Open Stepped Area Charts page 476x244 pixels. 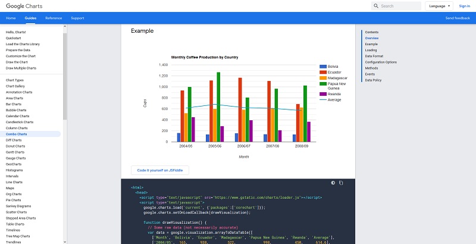pos(21,218)
